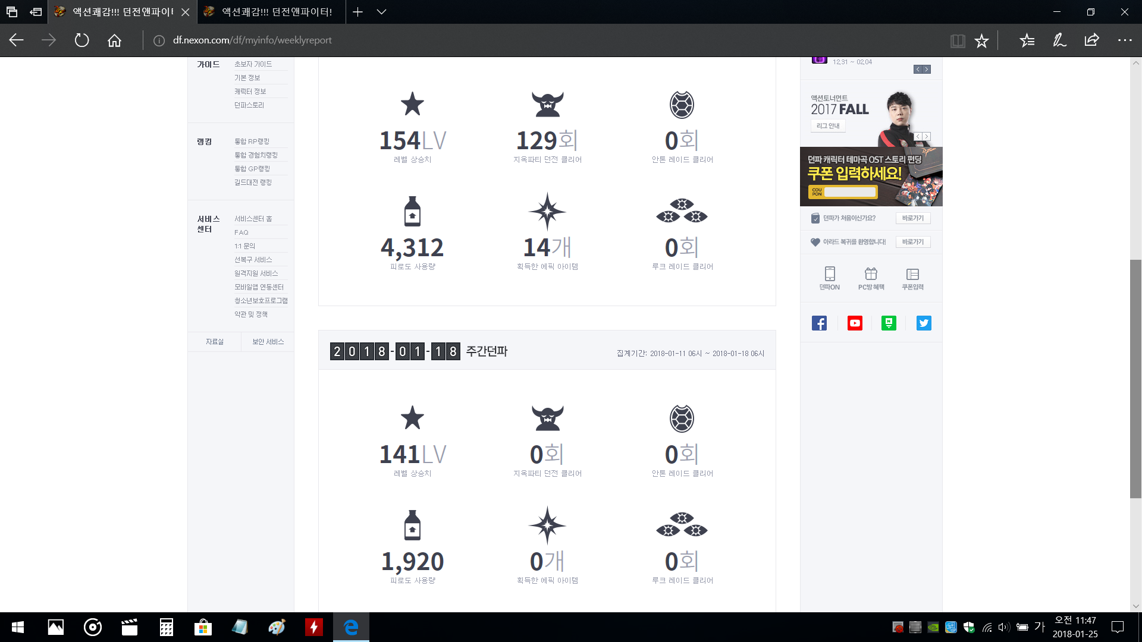The height and width of the screenshot is (642, 1142).
Task: Open the 통합 RP랭킹 link
Action: tap(252, 141)
